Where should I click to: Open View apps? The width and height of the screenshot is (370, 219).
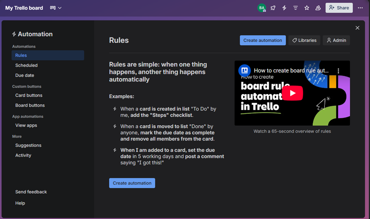coord(48,125)
